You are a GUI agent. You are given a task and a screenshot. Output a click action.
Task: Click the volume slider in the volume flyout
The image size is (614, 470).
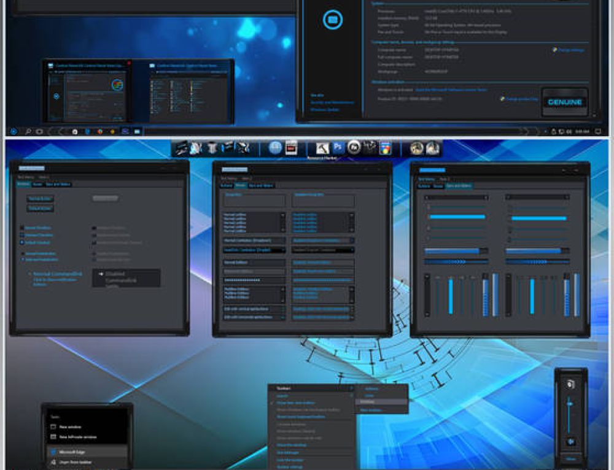pyautogui.click(x=571, y=405)
